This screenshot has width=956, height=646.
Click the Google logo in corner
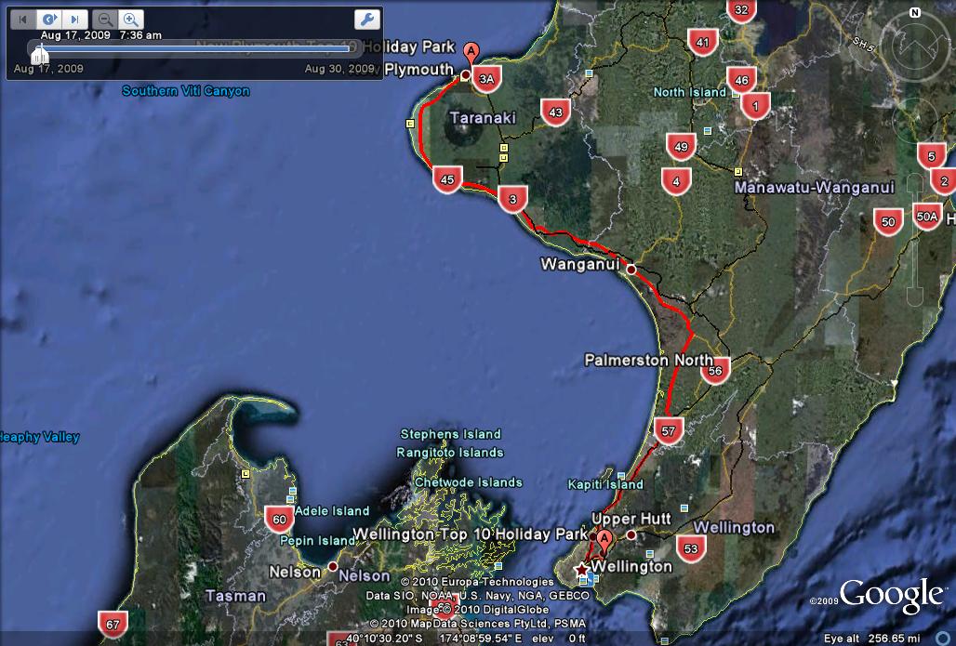pyautogui.click(x=890, y=595)
